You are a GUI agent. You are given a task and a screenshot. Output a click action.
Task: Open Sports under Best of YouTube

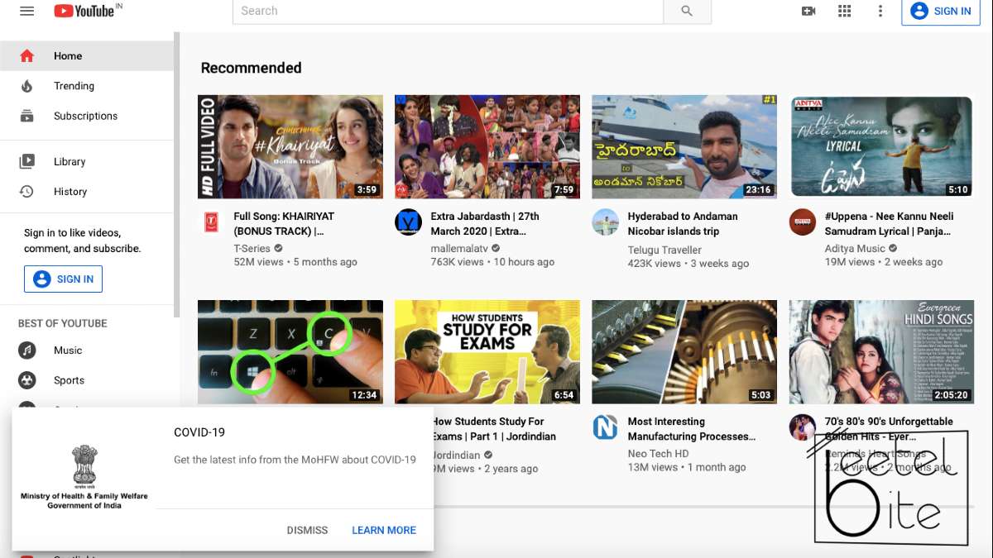(x=87, y=380)
